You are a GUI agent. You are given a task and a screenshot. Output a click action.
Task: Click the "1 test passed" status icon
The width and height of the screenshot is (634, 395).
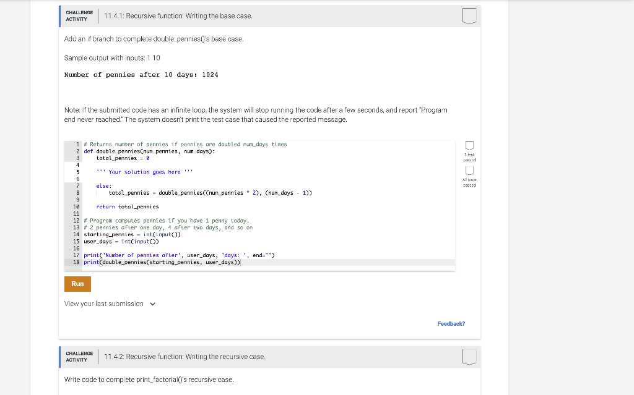[x=469, y=145]
